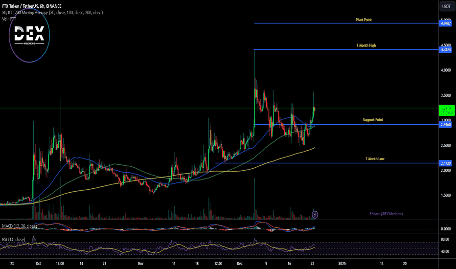Click the Oct date on time axis
The height and width of the screenshot is (269, 456).
tap(38, 264)
